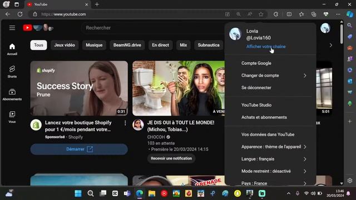Open the Favorites list icon in the toolbar
Viewport: 356px width, 200px height.
click(301, 14)
